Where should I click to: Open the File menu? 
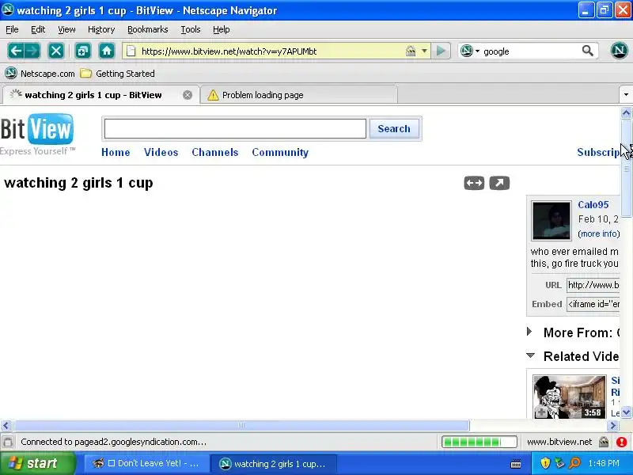coord(12,29)
